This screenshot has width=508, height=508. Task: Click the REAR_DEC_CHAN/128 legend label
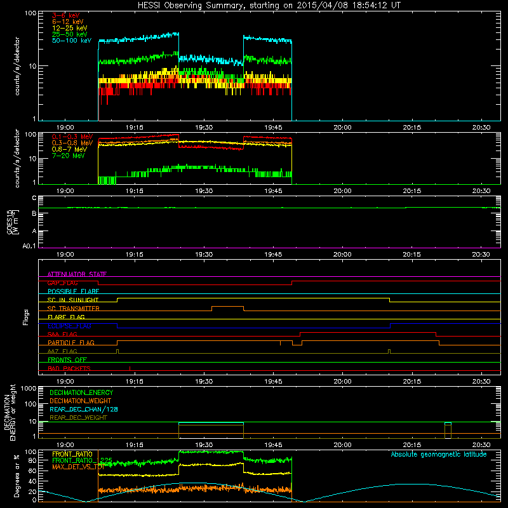[84, 409]
